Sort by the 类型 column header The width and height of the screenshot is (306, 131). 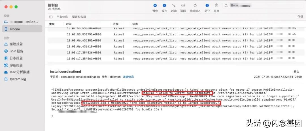[x=52, y=24]
